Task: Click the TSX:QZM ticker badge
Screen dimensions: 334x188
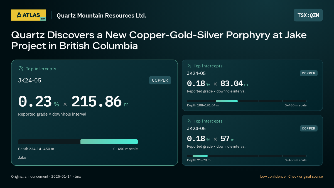Action: tap(308, 15)
